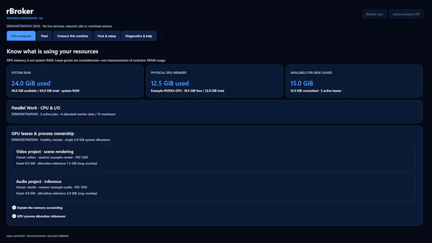Click the DEMONSTRATION DATA notice line
The width and height of the screenshot is (432, 243).
pos(59,26)
